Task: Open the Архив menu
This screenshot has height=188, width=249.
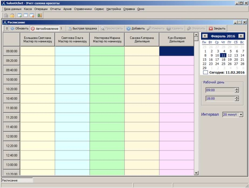Action: [x=67, y=9]
